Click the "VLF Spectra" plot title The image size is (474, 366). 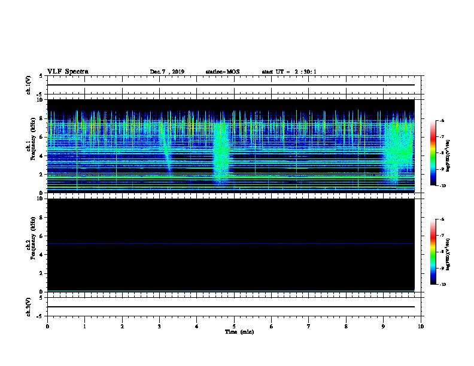(x=68, y=72)
